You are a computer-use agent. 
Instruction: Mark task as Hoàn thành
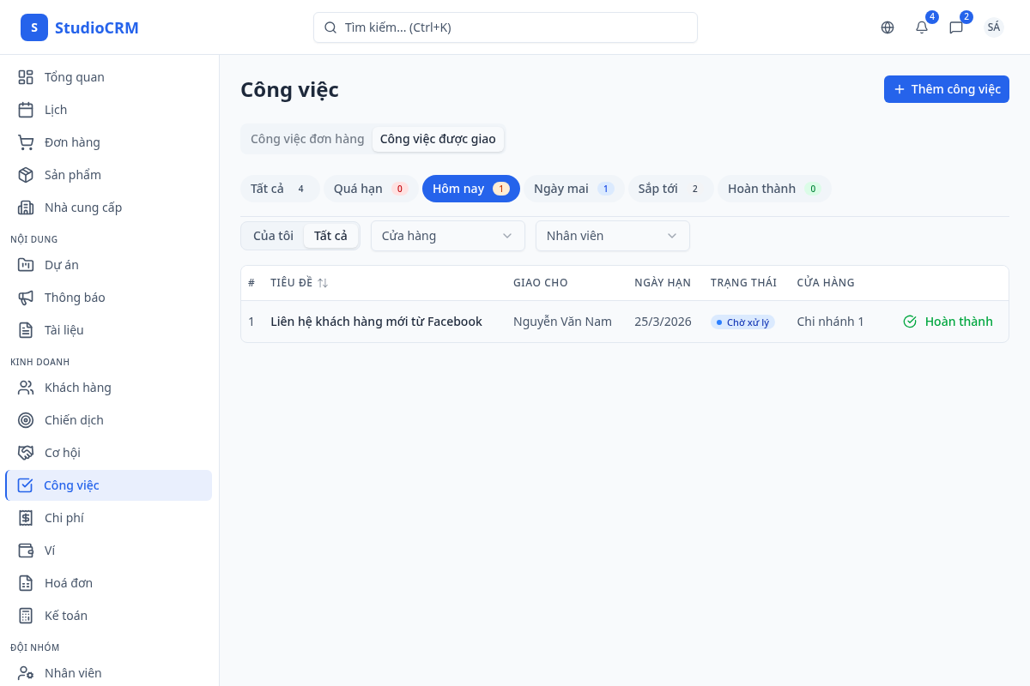tap(948, 322)
